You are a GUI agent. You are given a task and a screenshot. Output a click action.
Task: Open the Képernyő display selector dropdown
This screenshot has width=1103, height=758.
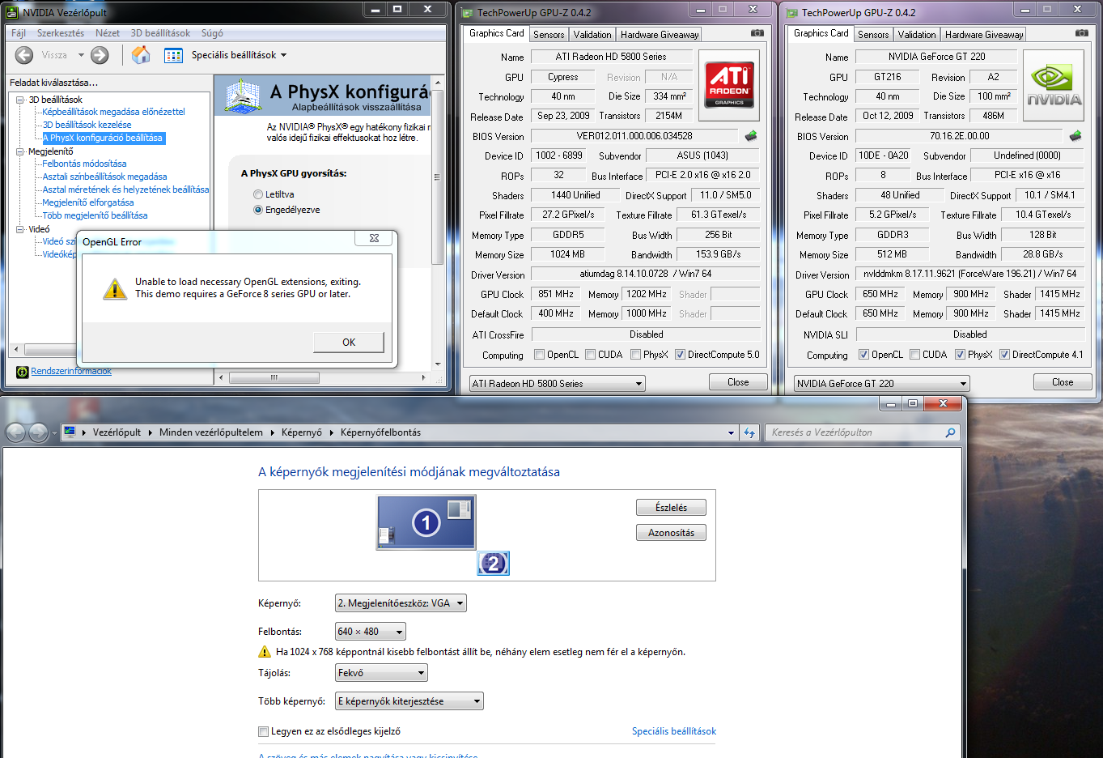(401, 603)
